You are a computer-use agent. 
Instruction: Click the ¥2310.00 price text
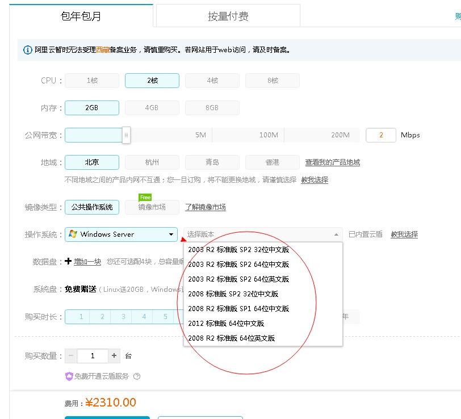(x=111, y=403)
